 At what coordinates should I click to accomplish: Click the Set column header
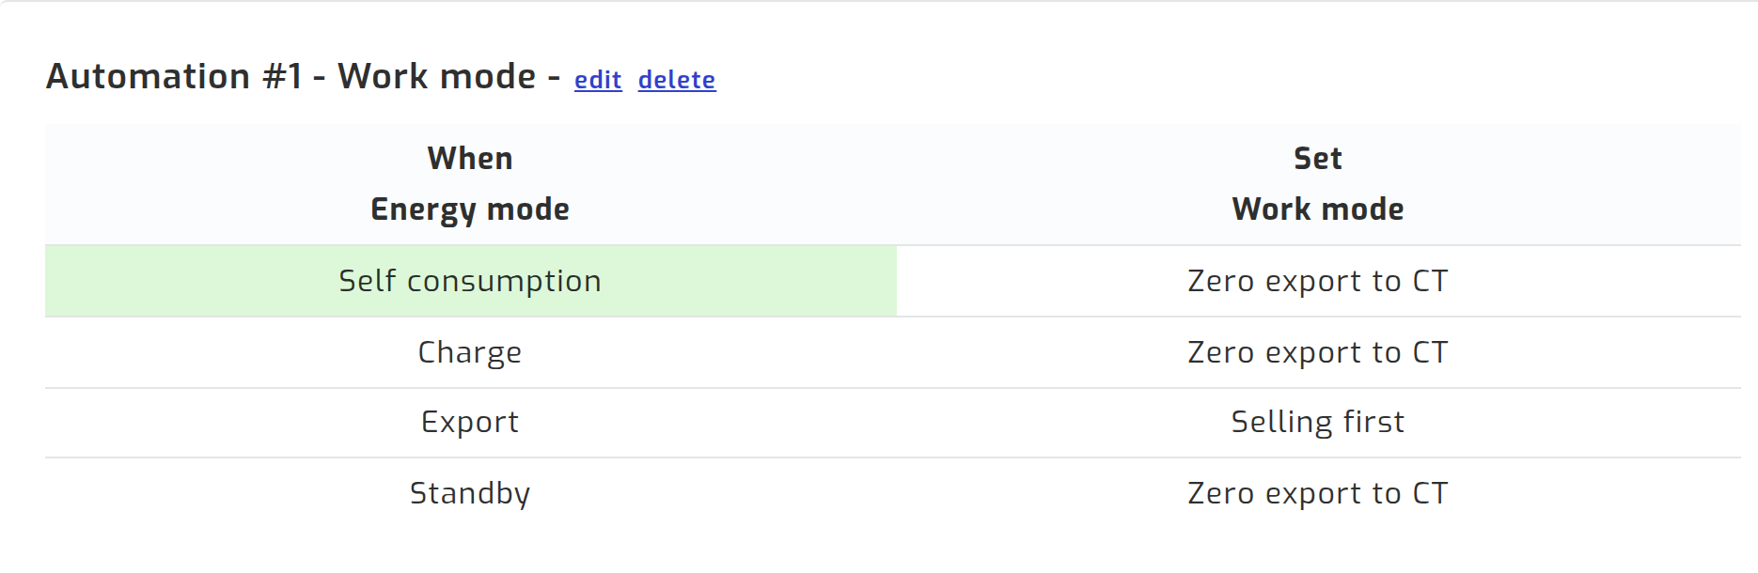pos(1318,158)
